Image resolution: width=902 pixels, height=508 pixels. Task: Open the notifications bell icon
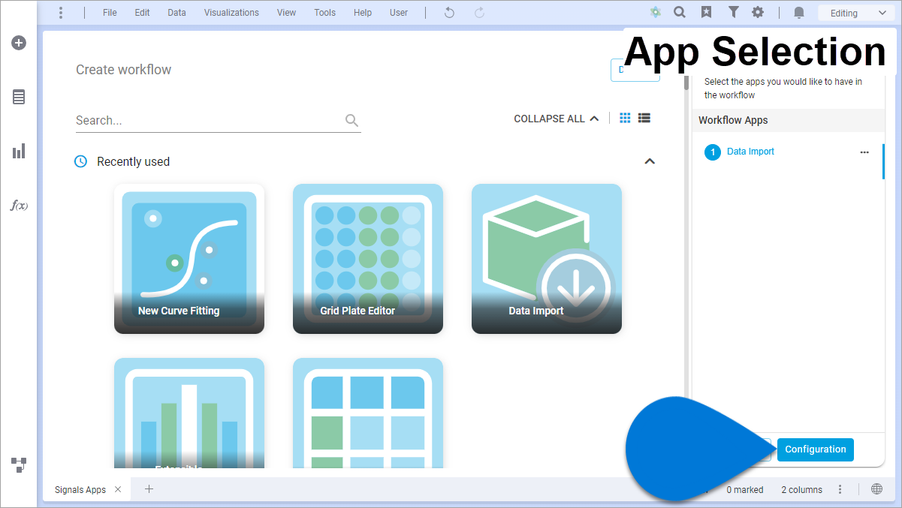point(799,13)
